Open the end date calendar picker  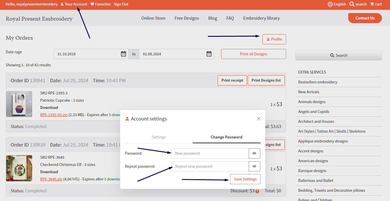[209, 54]
